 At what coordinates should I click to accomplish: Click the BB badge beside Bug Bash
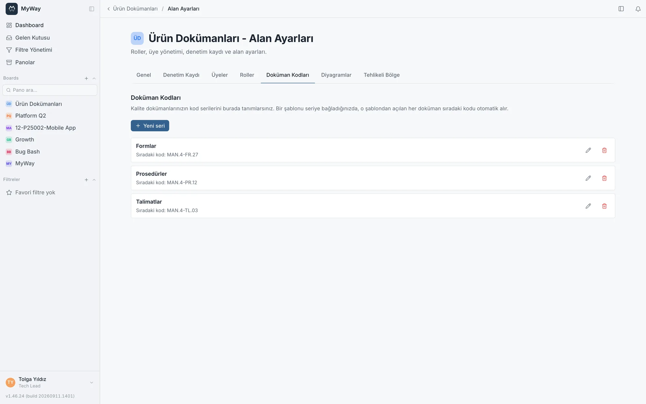9,152
